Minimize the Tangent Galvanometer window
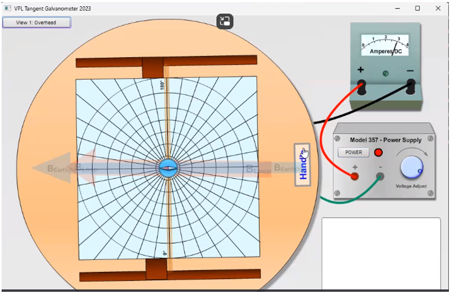This screenshot has height=295, width=451. [x=397, y=8]
